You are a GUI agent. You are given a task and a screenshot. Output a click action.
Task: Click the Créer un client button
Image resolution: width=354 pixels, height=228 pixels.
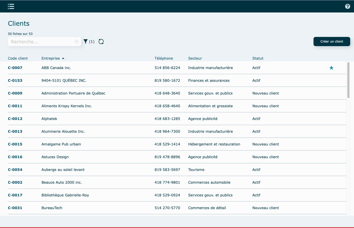tap(332, 42)
